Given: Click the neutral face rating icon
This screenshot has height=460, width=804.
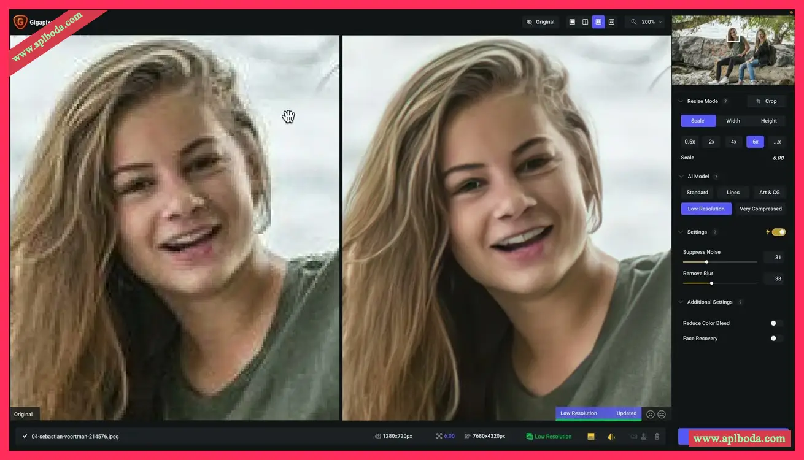Looking at the screenshot, I should tap(662, 414).
